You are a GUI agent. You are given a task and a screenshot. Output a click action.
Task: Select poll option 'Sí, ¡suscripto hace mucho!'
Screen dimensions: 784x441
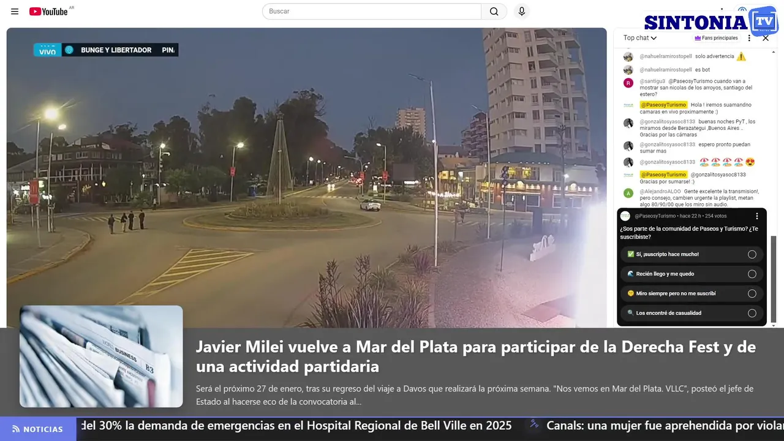[692, 254]
